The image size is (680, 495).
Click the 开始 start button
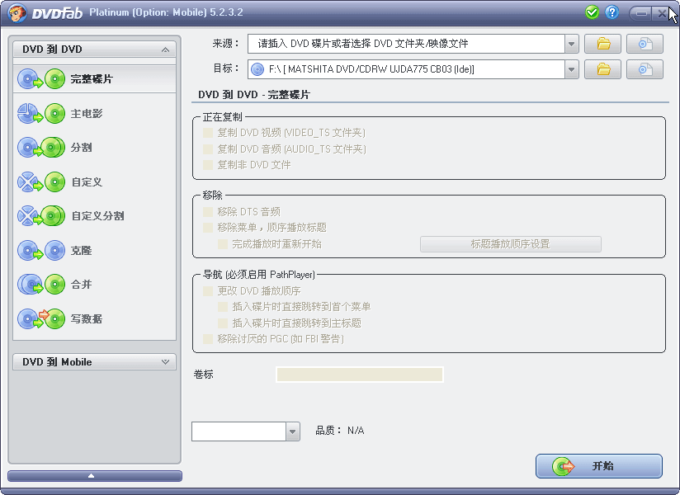pos(599,466)
